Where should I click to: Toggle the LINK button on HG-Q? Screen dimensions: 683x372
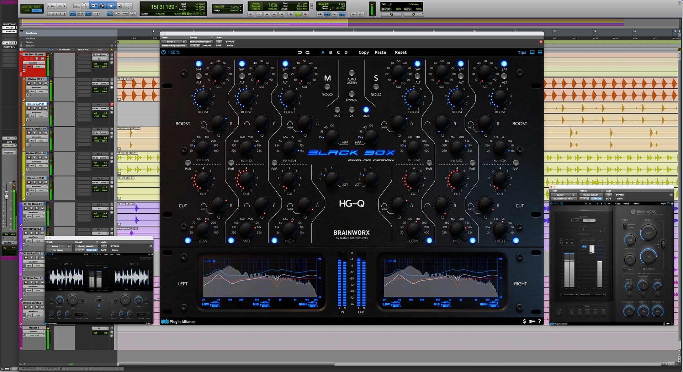tap(366, 110)
